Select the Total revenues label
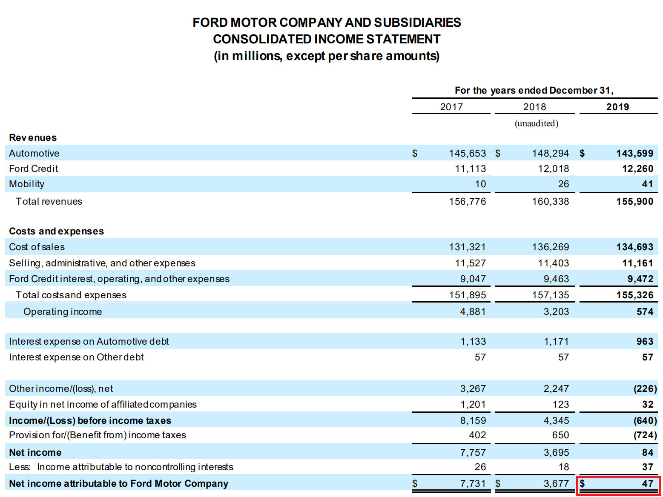663x497 pixels. tap(49, 201)
